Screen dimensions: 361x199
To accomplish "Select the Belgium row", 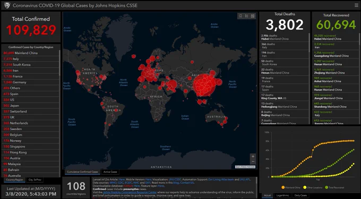I will click(x=30, y=135).
